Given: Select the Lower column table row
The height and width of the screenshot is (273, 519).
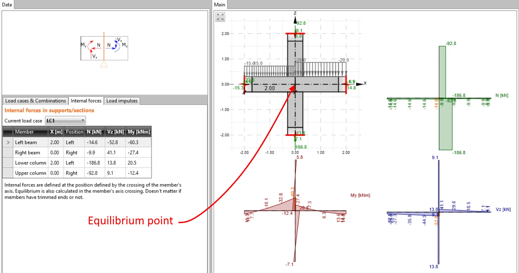Looking at the screenshot, I should [77, 162].
